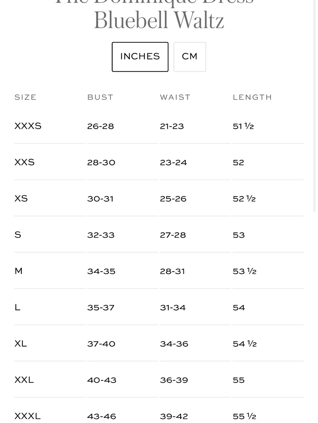The image size is (318, 423).
Task: Click the S size row label
Action: tap(18, 235)
